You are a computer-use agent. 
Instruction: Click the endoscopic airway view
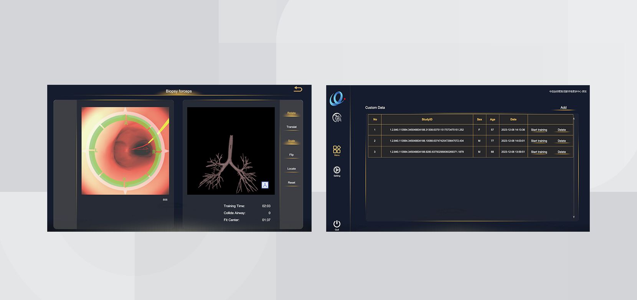125,151
